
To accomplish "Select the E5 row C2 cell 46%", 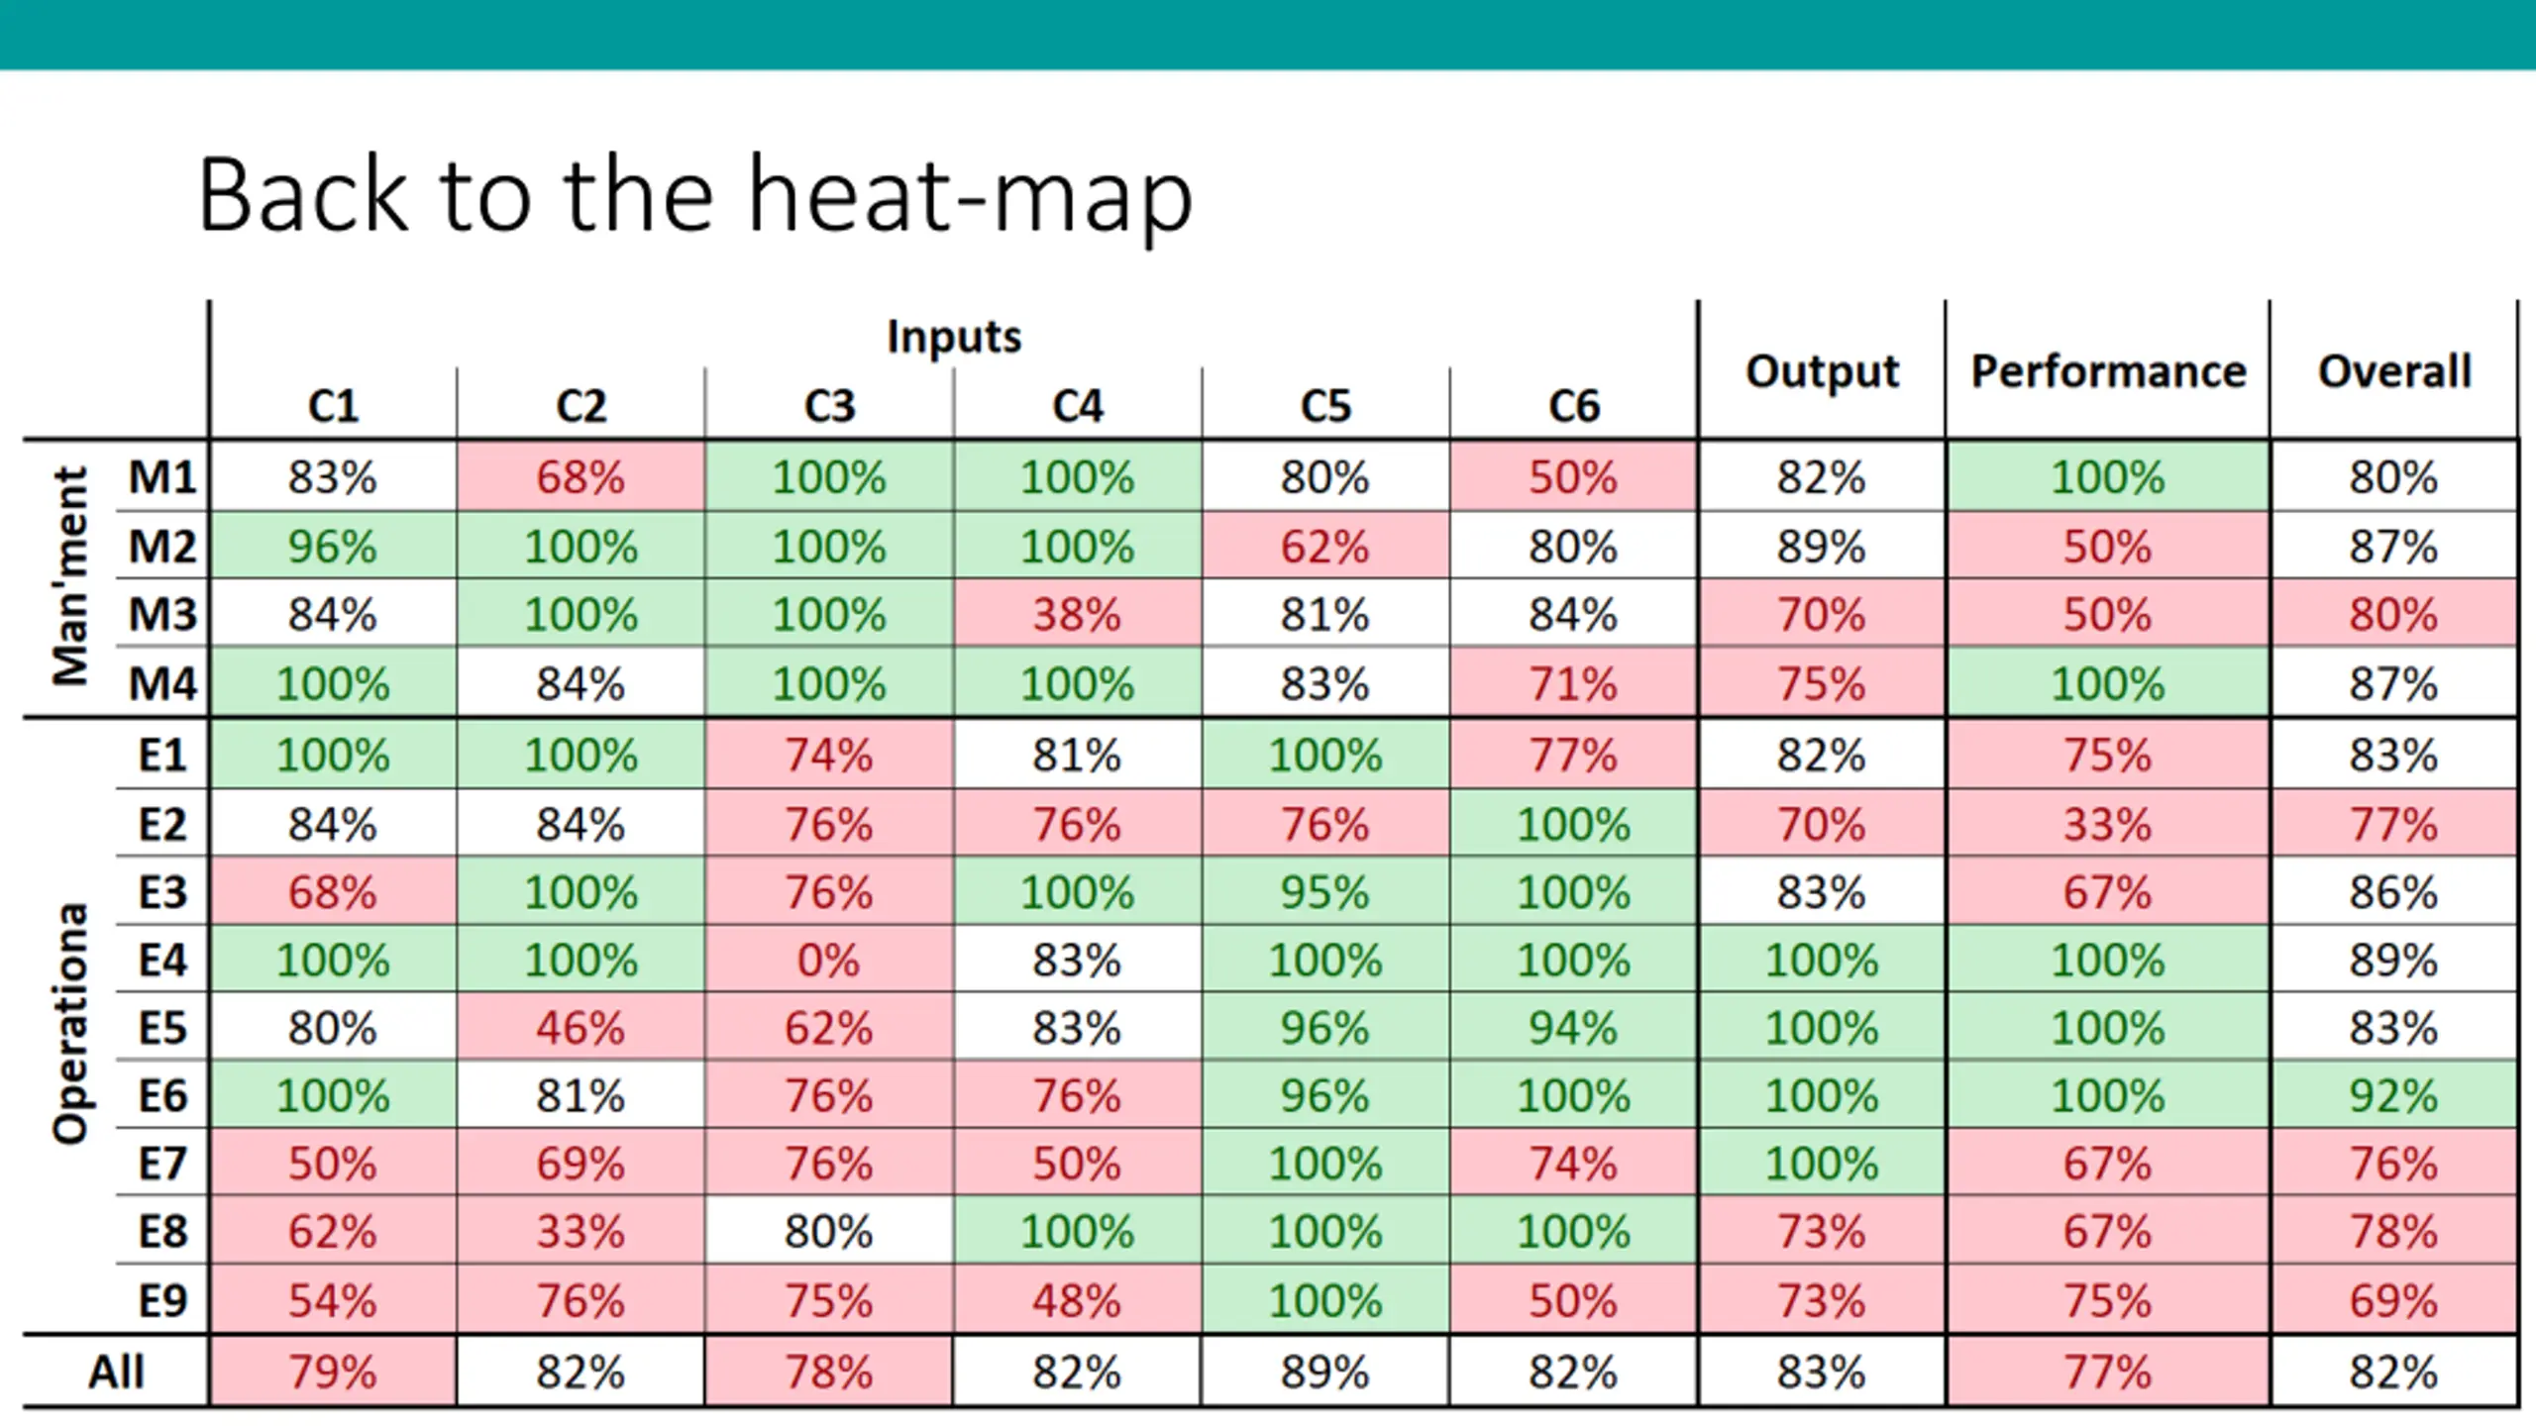I will click(x=581, y=1028).
